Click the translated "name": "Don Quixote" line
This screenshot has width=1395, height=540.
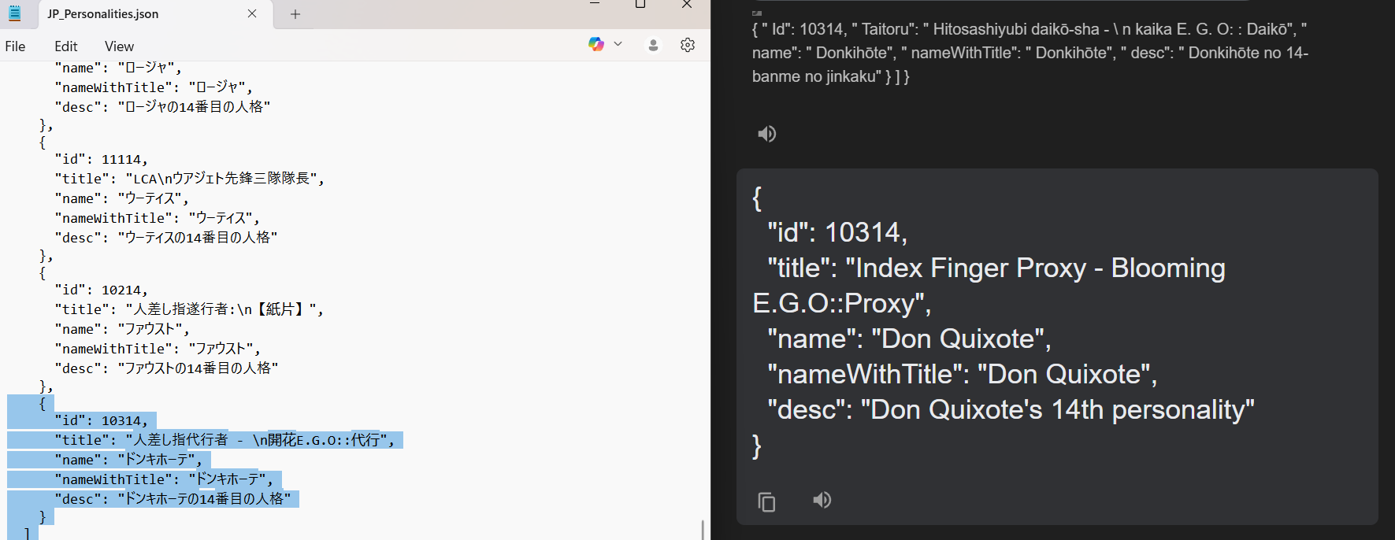(909, 339)
